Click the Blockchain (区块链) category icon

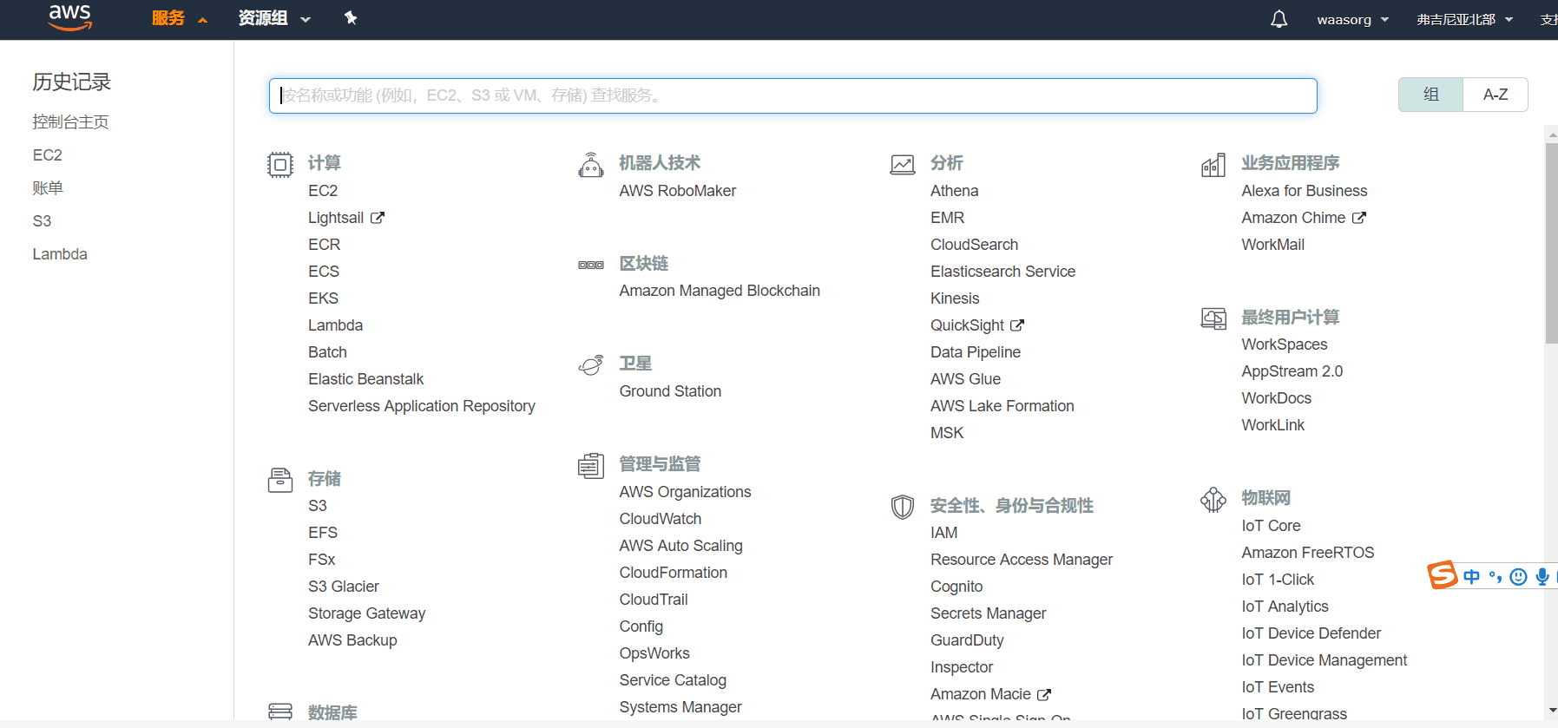click(591, 265)
